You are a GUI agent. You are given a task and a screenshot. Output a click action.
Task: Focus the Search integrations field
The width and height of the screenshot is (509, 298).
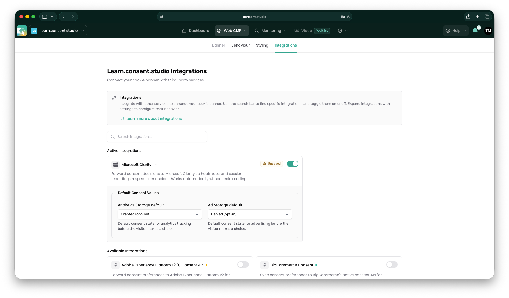pyautogui.click(x=157, y=137)
